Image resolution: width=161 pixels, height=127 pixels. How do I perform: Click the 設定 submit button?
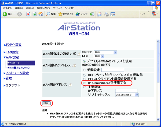(46, 103)
